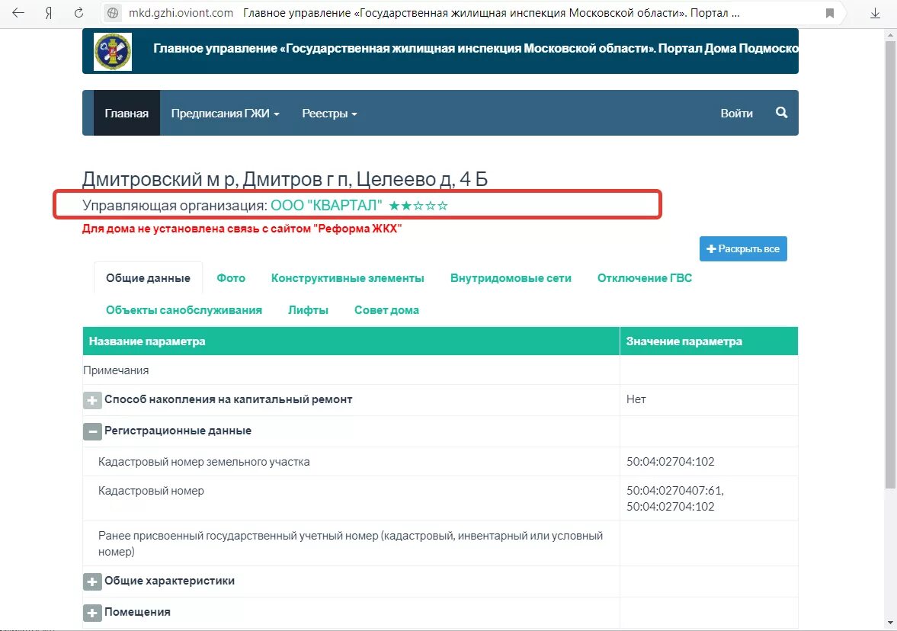The width and height of the screenshot is (897, 631).
Task: Click the red 'Реформа ЖКХ' warning text
Action: (242, 229)
